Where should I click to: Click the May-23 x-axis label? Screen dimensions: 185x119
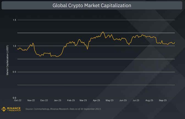[x=109, y=100]
